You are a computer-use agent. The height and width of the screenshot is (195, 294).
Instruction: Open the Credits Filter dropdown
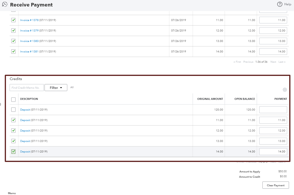coord(56,88)
